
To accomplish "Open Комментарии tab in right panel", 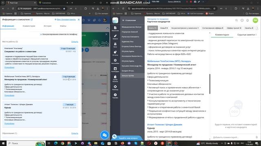I will click(222, 35).
